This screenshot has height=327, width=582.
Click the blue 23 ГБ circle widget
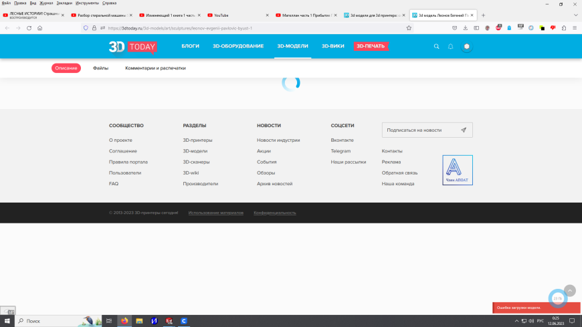pyautogui.click(x=557, y=298)
